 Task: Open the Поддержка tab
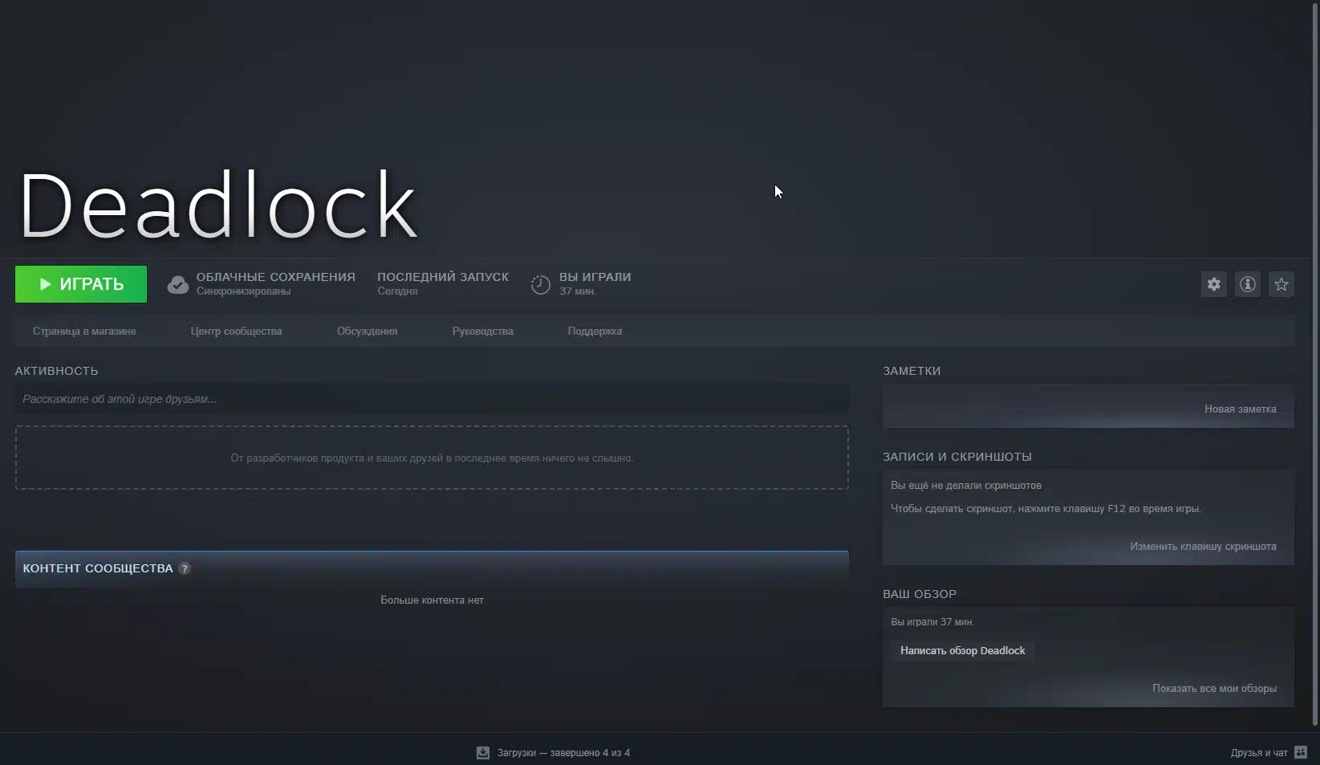595,331
